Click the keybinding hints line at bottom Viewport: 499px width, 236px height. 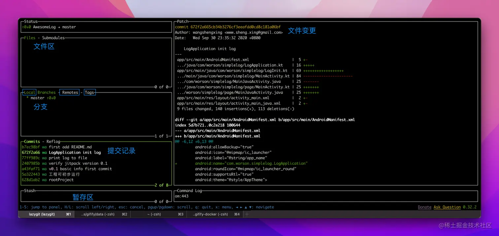tap(147, 207)
